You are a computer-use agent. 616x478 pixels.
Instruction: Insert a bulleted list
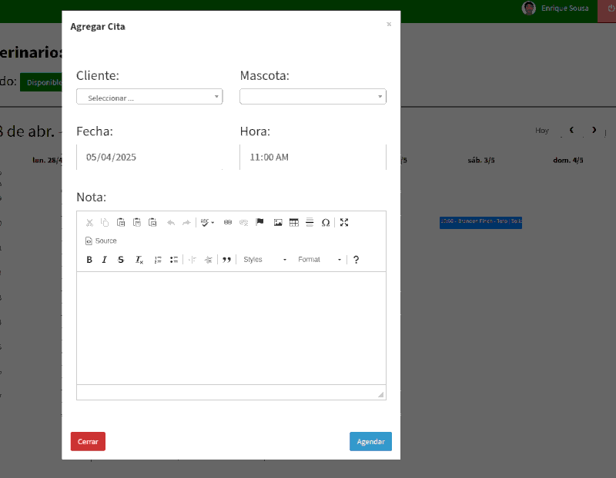[x=174, y=260]
